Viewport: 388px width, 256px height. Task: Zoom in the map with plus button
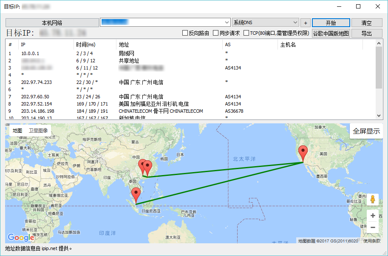[x=373, y=215]
